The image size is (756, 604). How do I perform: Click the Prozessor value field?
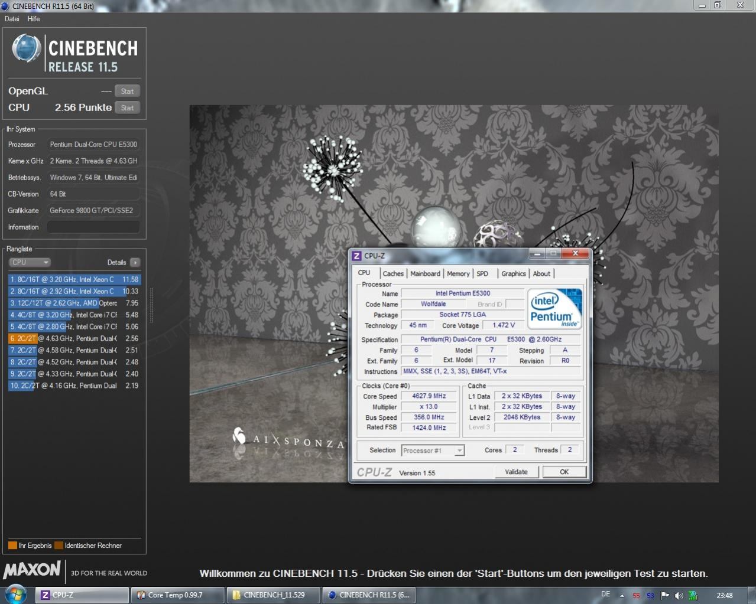point(93,144)
